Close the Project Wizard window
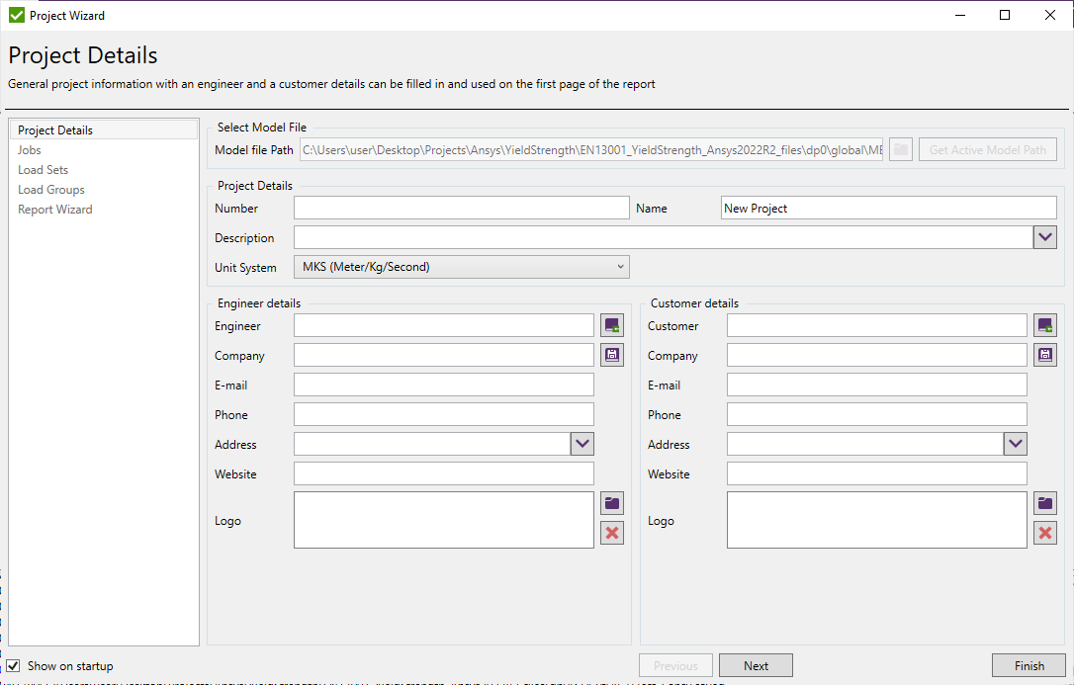Screen dimensions: 1074x685 tap(1050, 15)
